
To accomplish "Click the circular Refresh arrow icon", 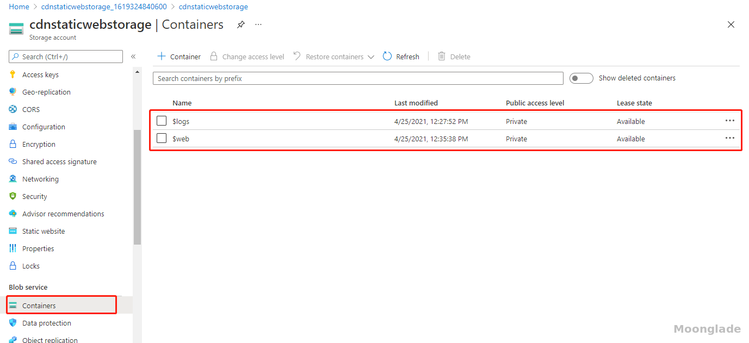I will coord(387,56).
